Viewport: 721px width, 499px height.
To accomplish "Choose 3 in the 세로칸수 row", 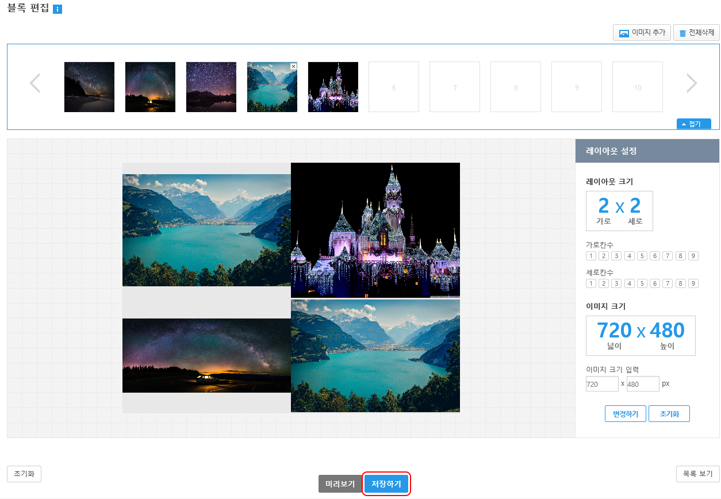I will click(x=616, y=283).
